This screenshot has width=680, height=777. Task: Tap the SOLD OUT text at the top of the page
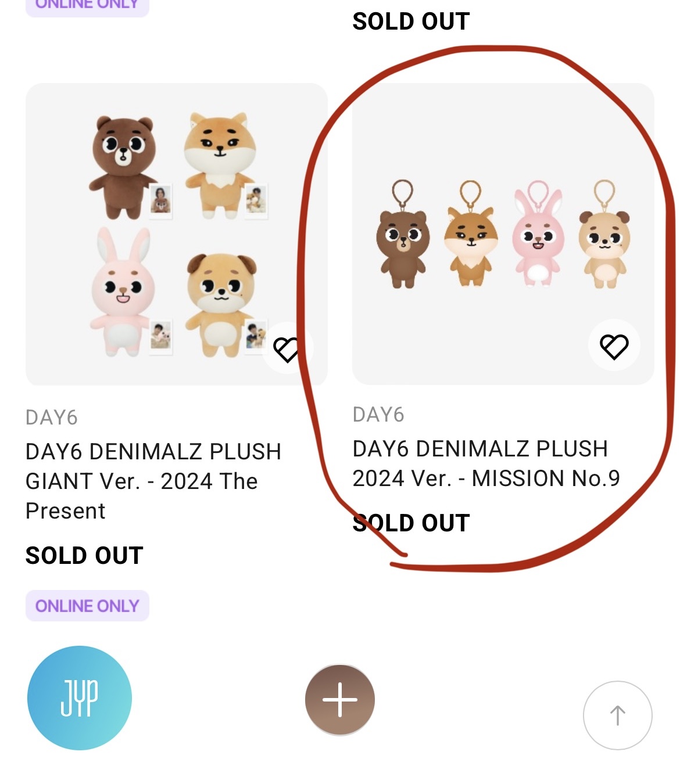coord(411,21)
